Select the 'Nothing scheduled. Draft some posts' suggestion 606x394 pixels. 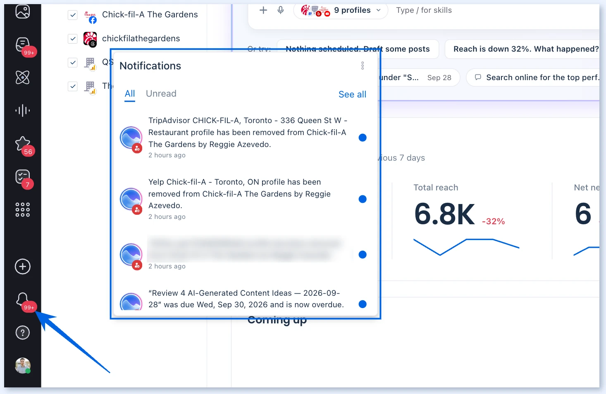click(358, 49)
